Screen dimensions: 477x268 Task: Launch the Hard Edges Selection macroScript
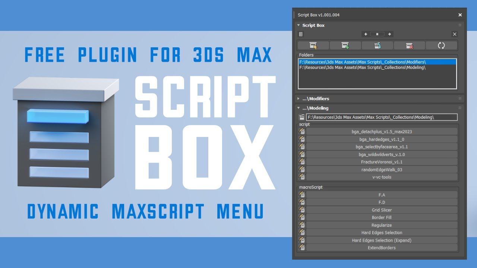(x=382, y=233)
